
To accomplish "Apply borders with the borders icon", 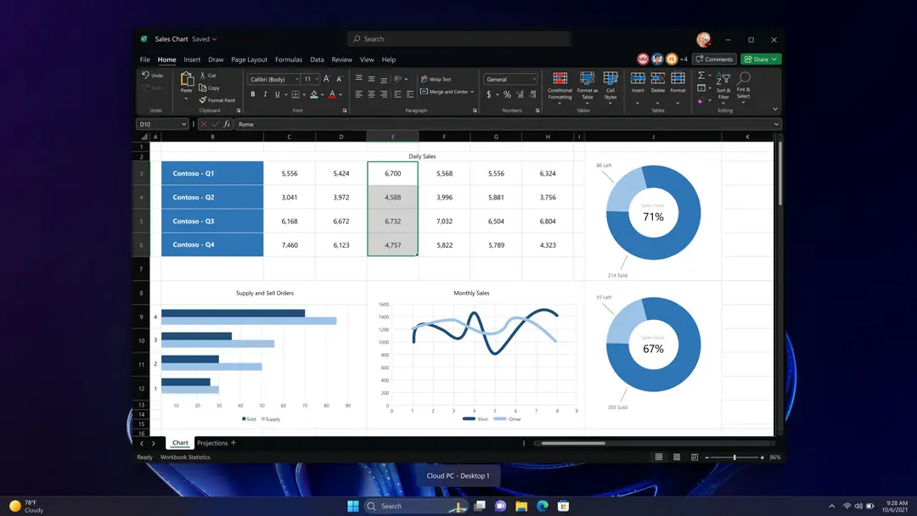I will (296, 94).
